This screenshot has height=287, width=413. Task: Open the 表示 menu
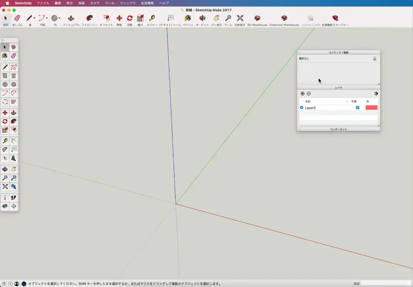pos(69,3)
